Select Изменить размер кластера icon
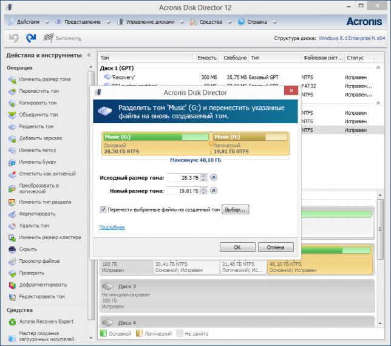Image resolution: width=391 pixels, height=346 pixels. 12,237
